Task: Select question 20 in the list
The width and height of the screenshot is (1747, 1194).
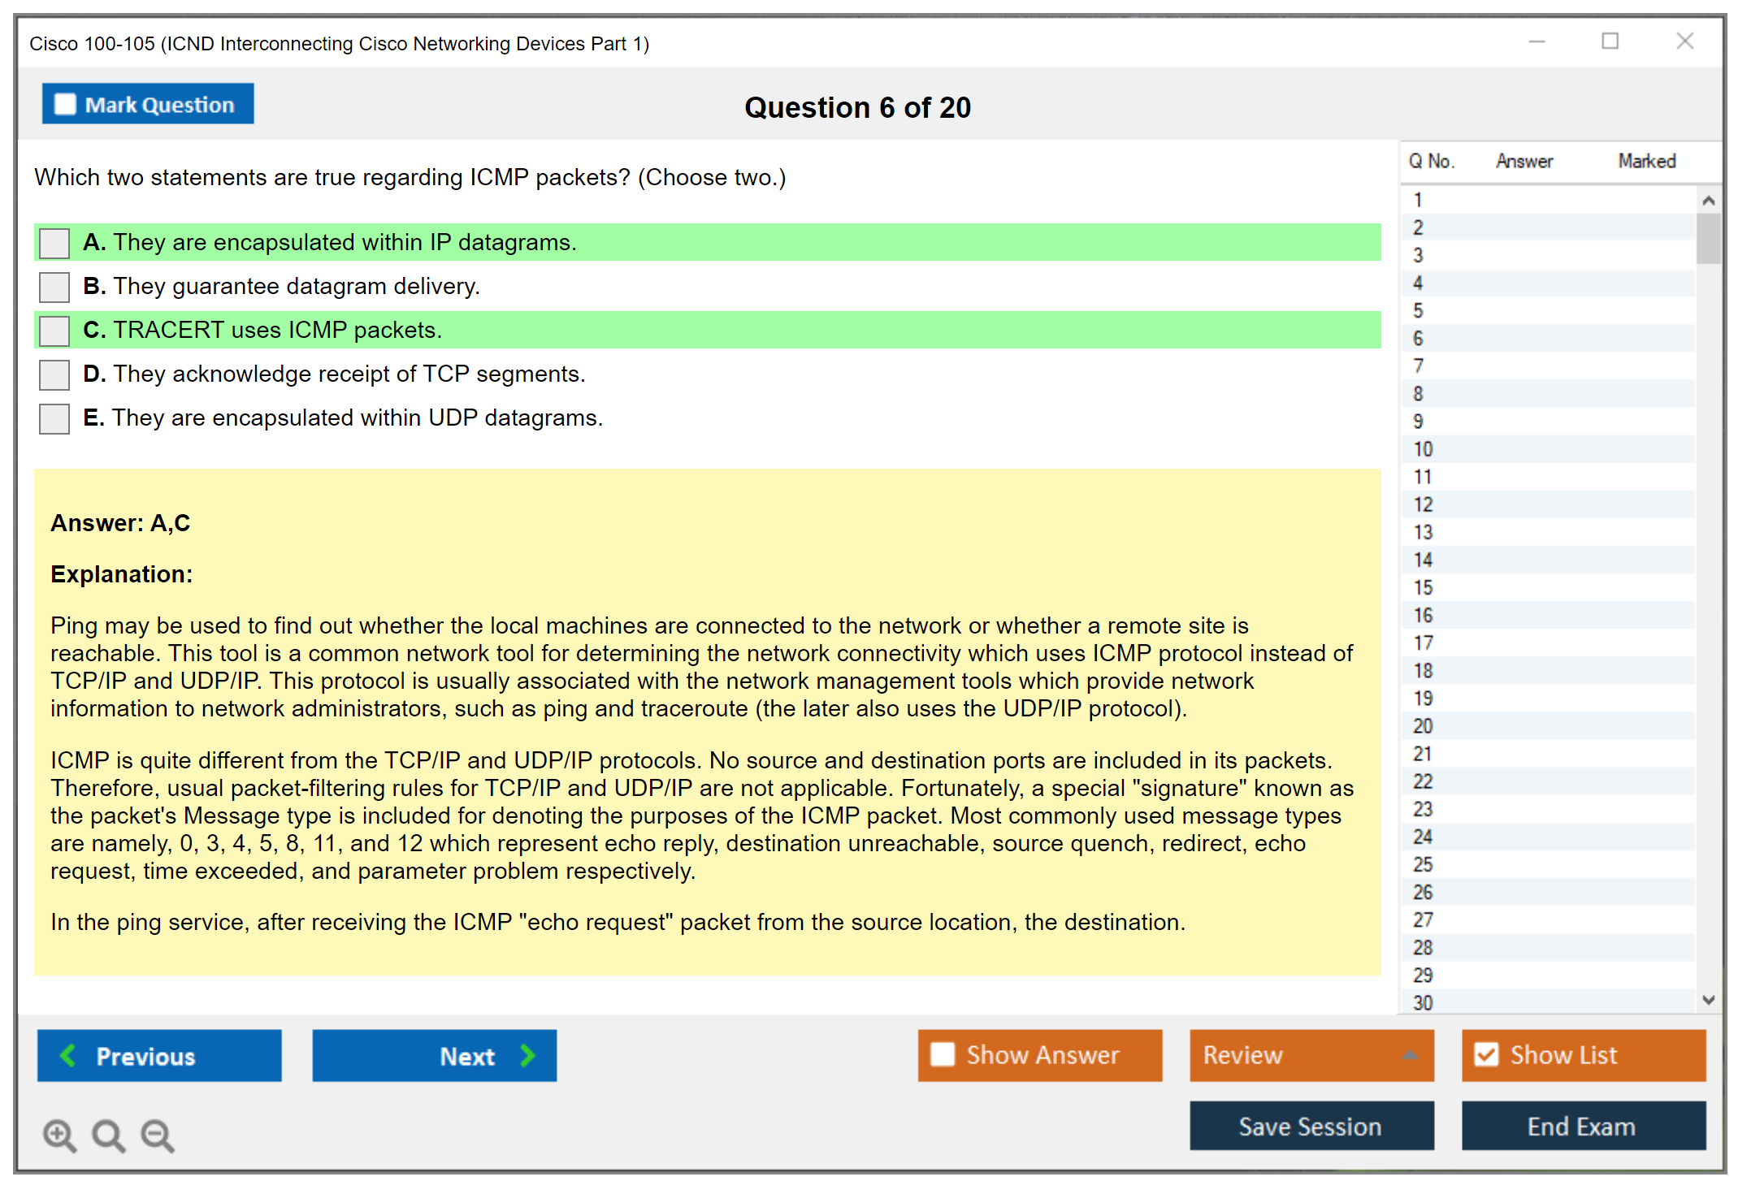Action: (x=1424, y=726)
